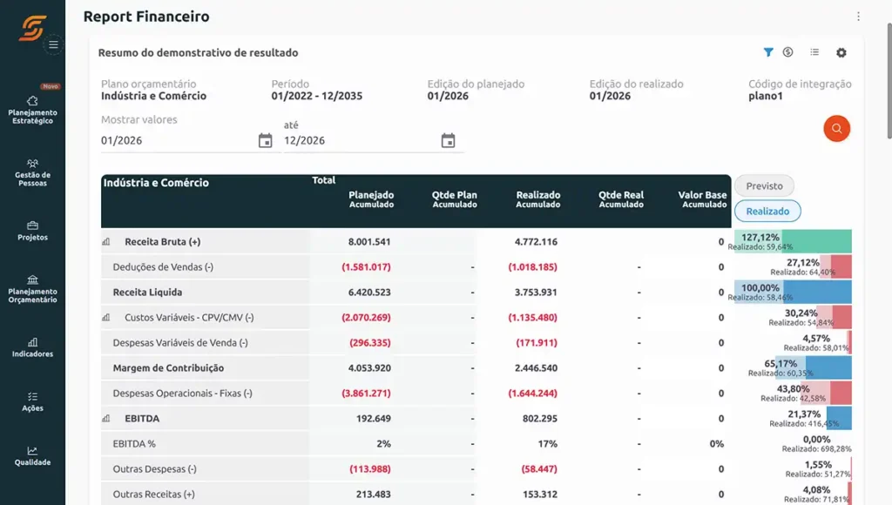Screen dimensions: 892x505
Task: Toggle the sidebar hamburger menu
Action: click(x=53, y=44)
